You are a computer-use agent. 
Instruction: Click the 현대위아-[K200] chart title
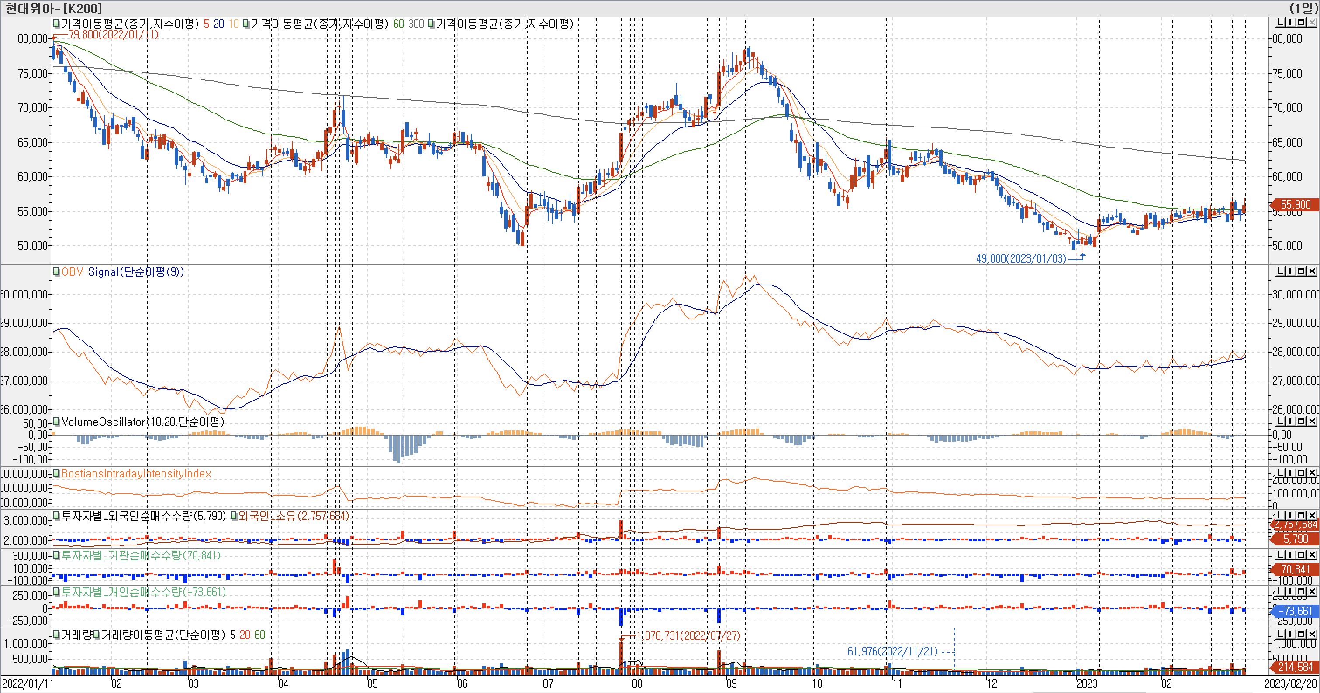[x=53, y=8]
